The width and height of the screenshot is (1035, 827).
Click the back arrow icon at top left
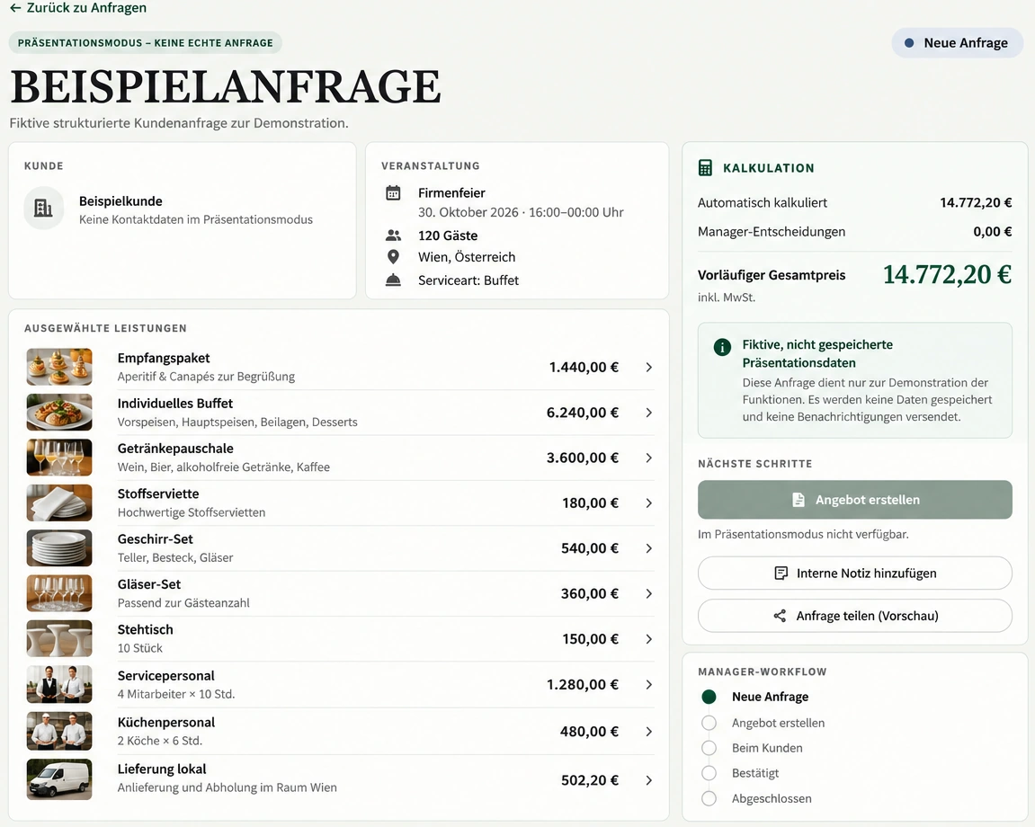(x=15, y=8)
